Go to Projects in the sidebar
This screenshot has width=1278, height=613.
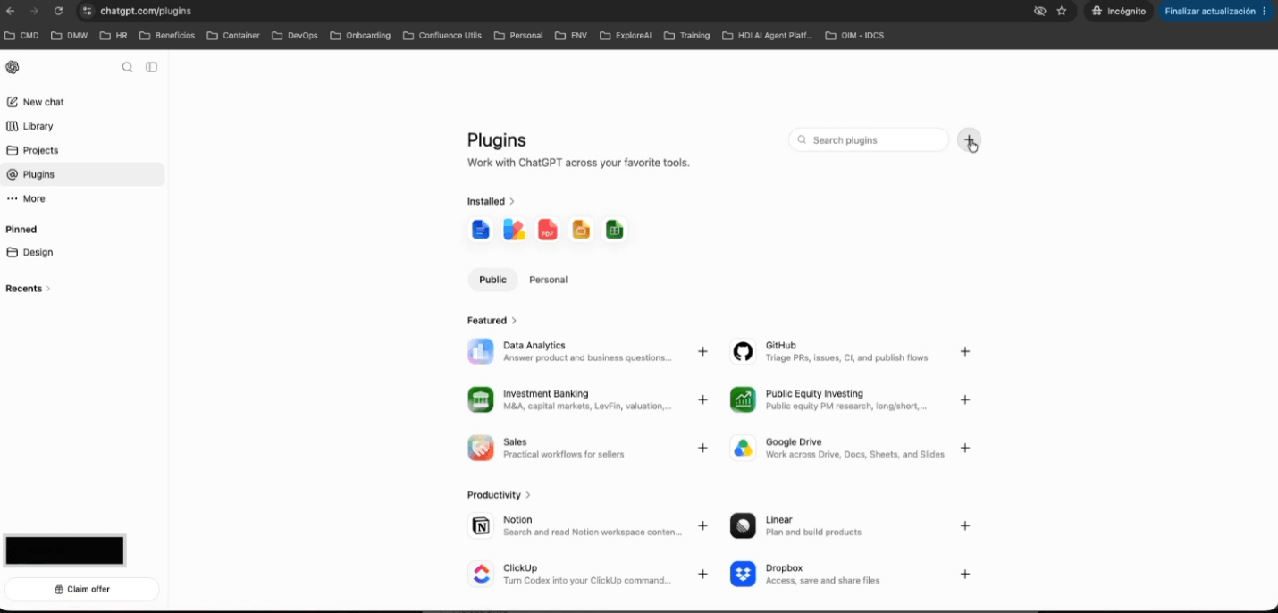click(82, 150)
